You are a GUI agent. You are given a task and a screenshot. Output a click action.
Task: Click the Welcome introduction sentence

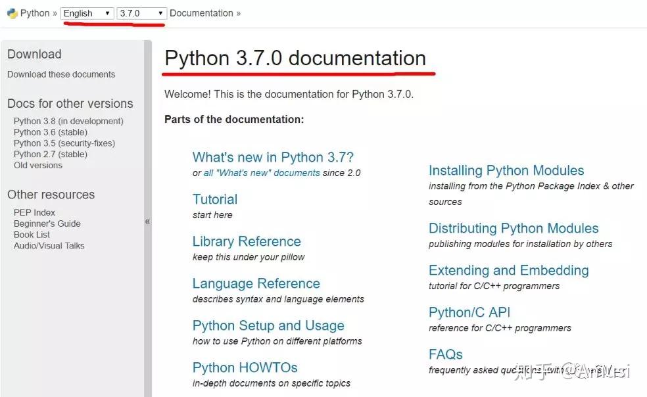(x=289, y=94)
